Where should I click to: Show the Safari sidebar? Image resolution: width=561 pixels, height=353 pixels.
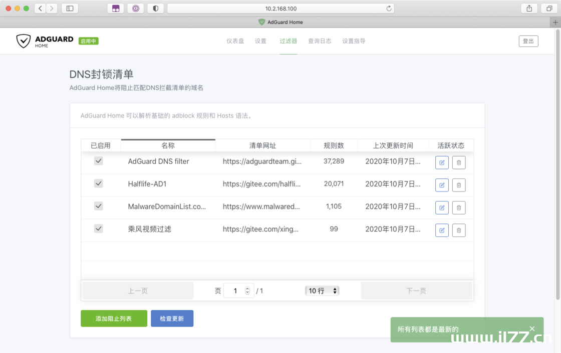tap(70, 8)
